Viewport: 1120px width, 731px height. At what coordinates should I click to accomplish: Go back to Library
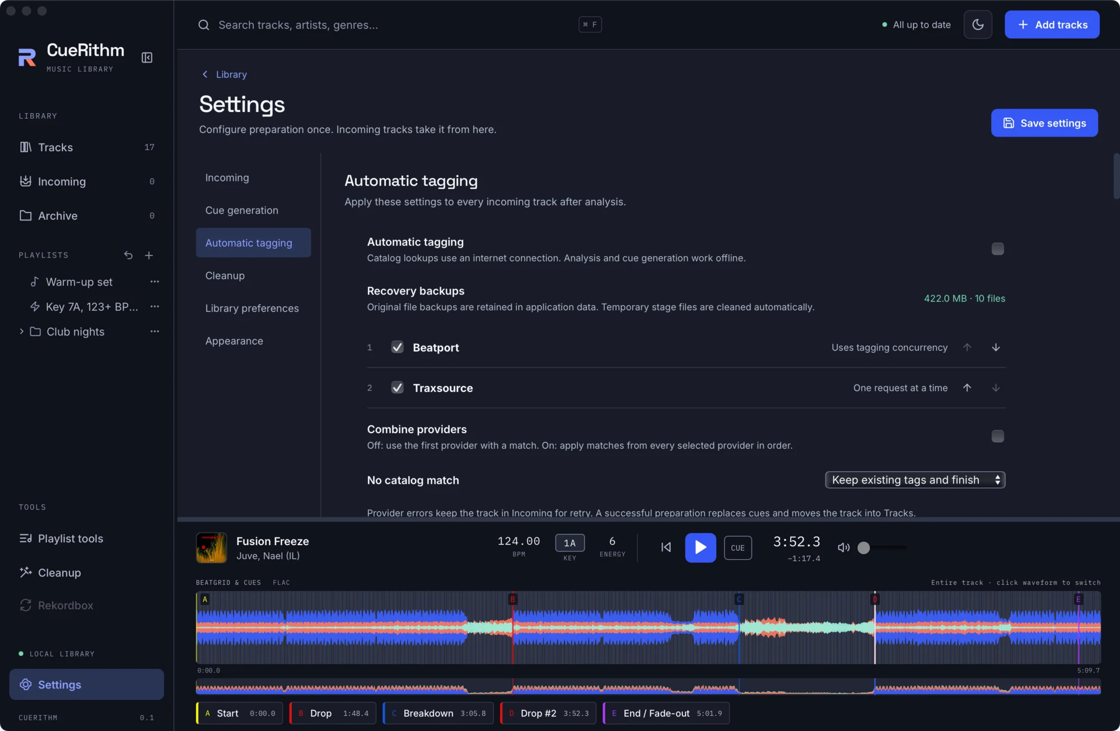tap(225, 74)
